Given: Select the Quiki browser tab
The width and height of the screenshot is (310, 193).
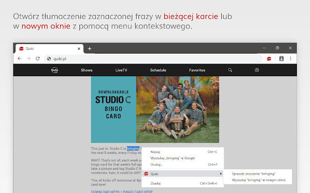Looking at the screenshot, I should pyautogui.click(x=49, y=49).
